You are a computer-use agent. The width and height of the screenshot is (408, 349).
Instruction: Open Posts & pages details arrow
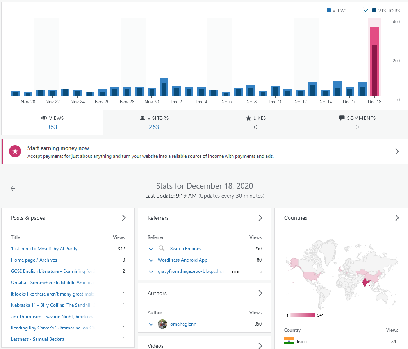click(123, 218)
